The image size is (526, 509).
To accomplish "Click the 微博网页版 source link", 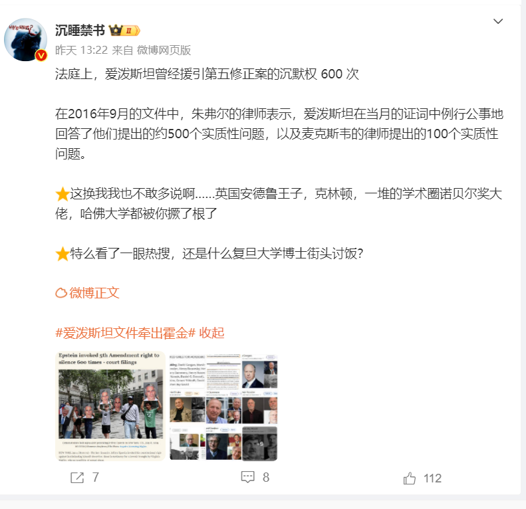I will click(x=164, y=51).
